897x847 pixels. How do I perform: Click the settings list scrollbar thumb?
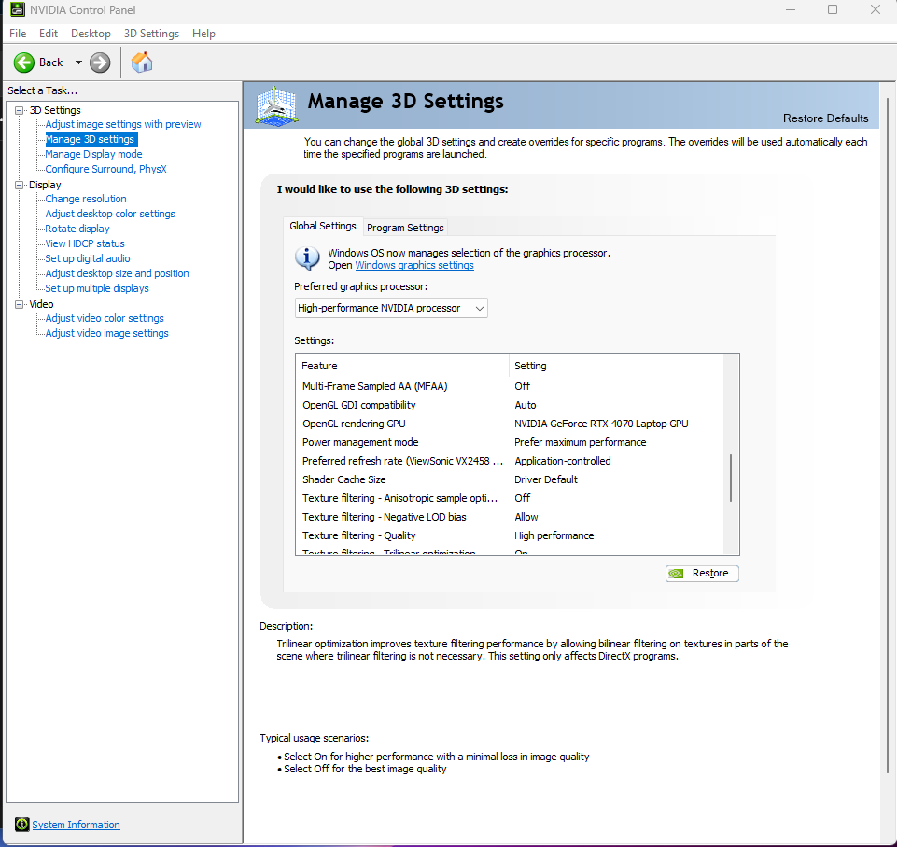click(731, 479)
